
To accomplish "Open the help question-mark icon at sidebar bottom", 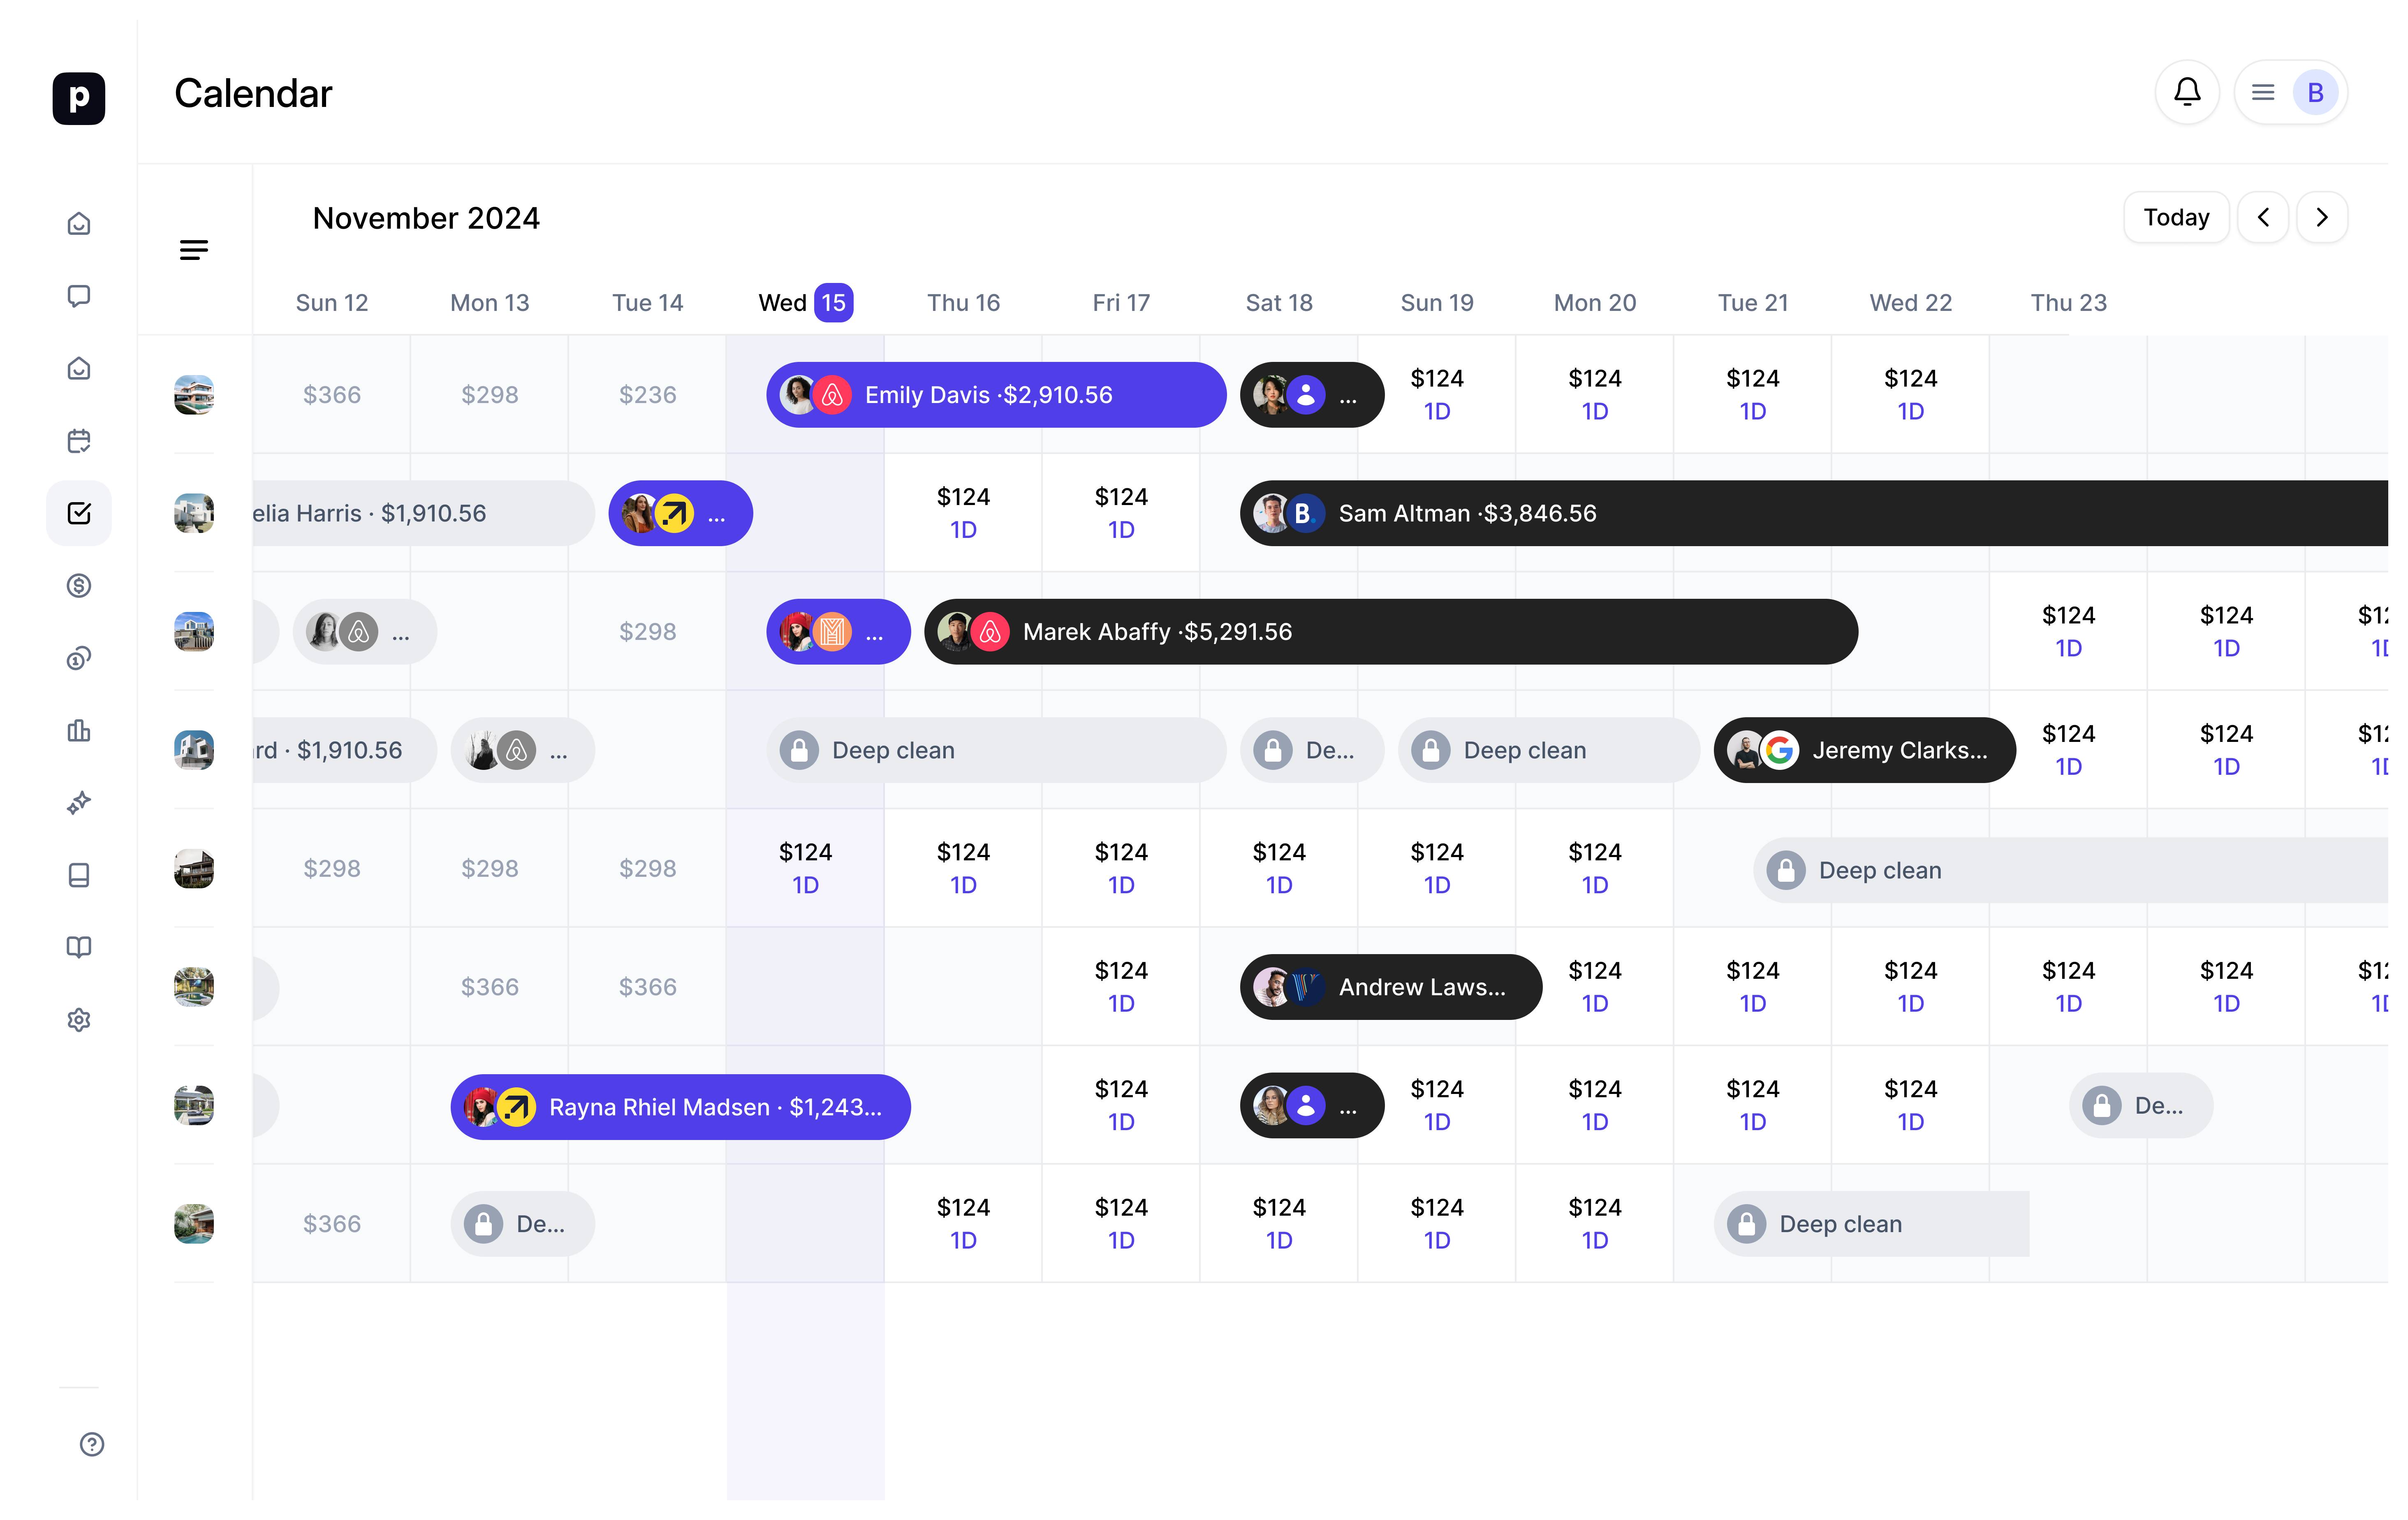I will point(92,1444).
